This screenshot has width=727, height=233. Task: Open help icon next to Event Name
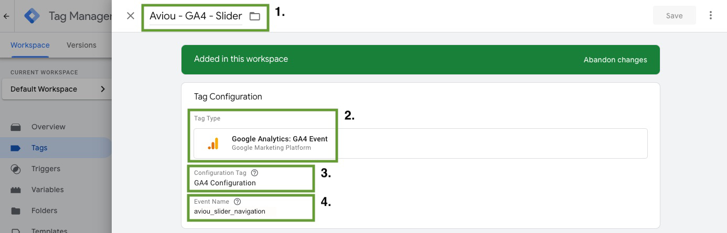point(237,201)
